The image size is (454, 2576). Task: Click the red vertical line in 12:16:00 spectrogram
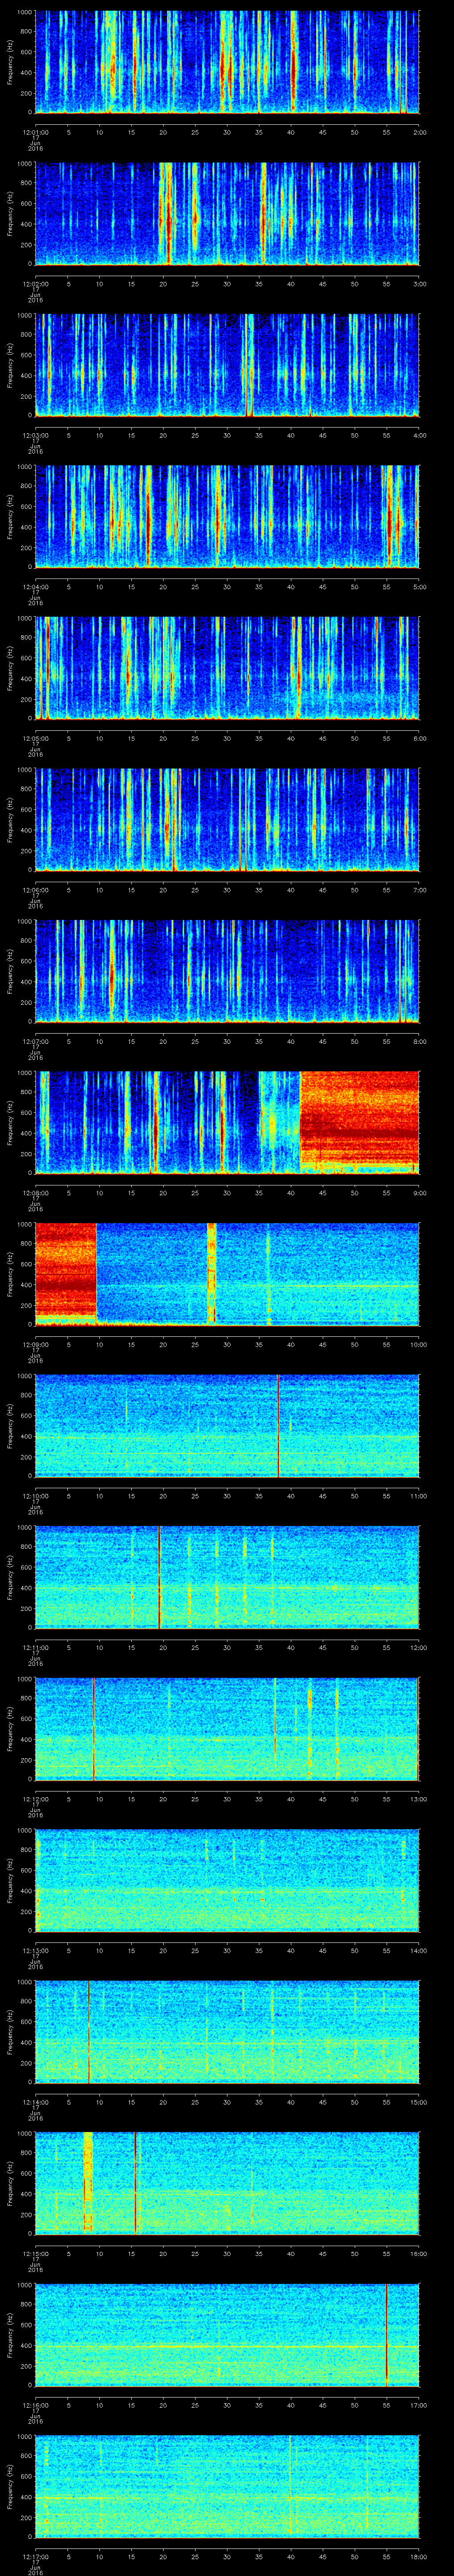386,2334
